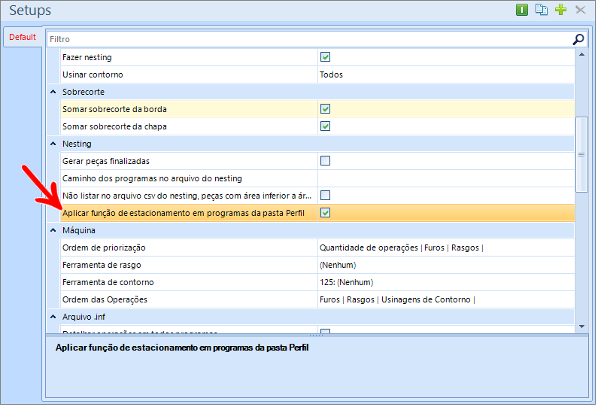The image size is (601, 410).
Task: Enable Gerar peças finalizadas checkbox
Action: point(326,161)
